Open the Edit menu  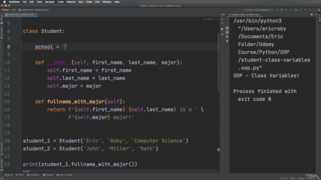point(31,2)
